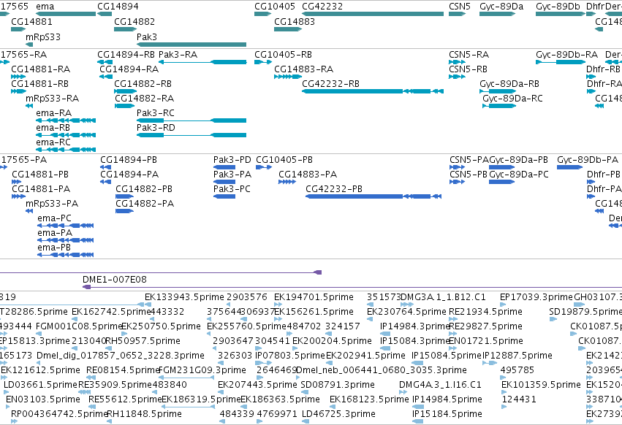Click the CG14883-PA protein label

308,175
